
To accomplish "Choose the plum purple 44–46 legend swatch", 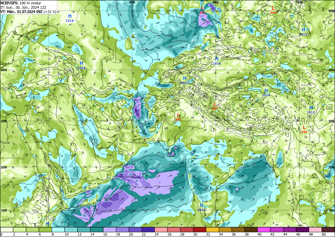I will (290, 230).
